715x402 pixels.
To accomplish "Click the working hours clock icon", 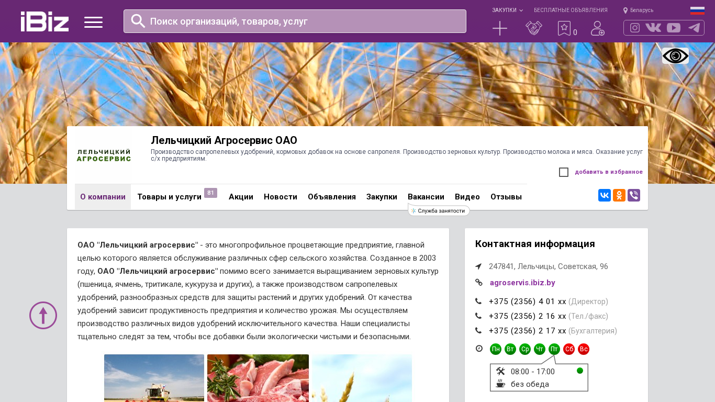I will click(479, 349).
